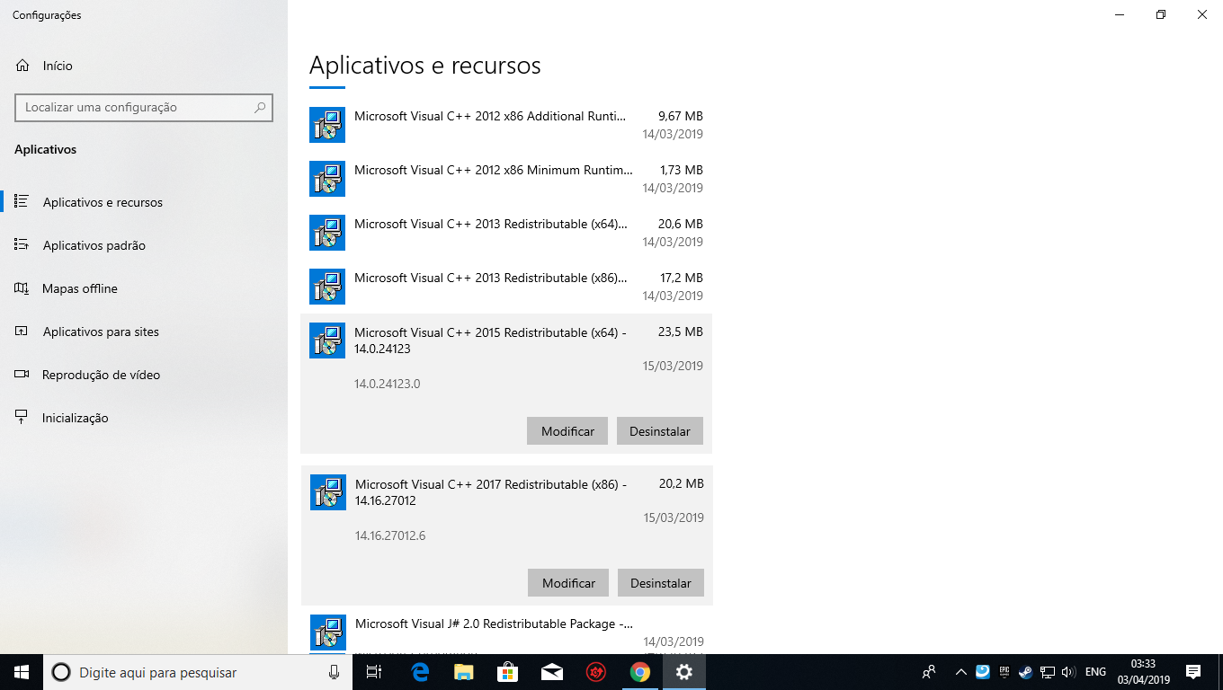Activate the Cortana microphone icon

[x=335, y=672]
